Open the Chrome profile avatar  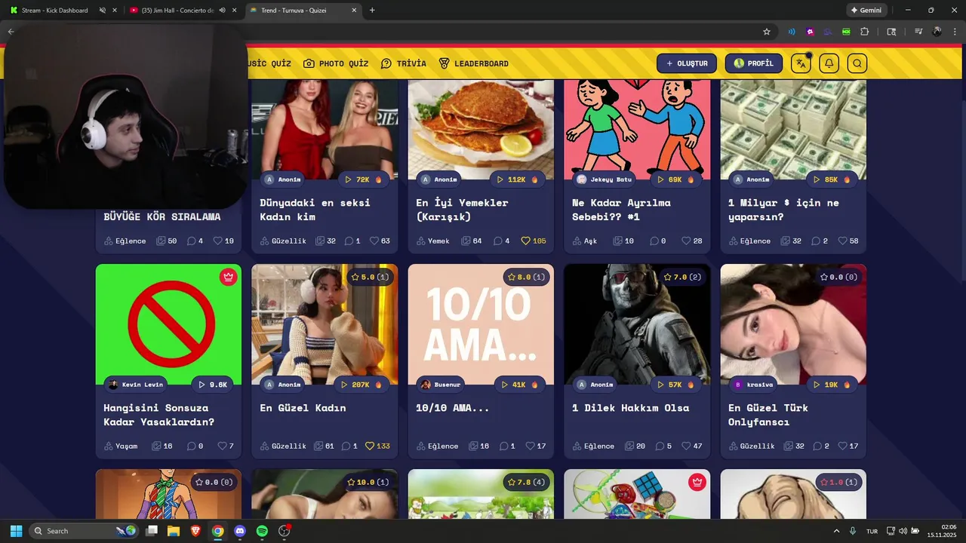pos(937,32)
